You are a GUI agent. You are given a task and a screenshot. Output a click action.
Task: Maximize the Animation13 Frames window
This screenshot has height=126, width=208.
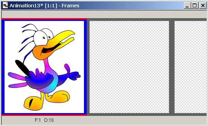point(195,6)
